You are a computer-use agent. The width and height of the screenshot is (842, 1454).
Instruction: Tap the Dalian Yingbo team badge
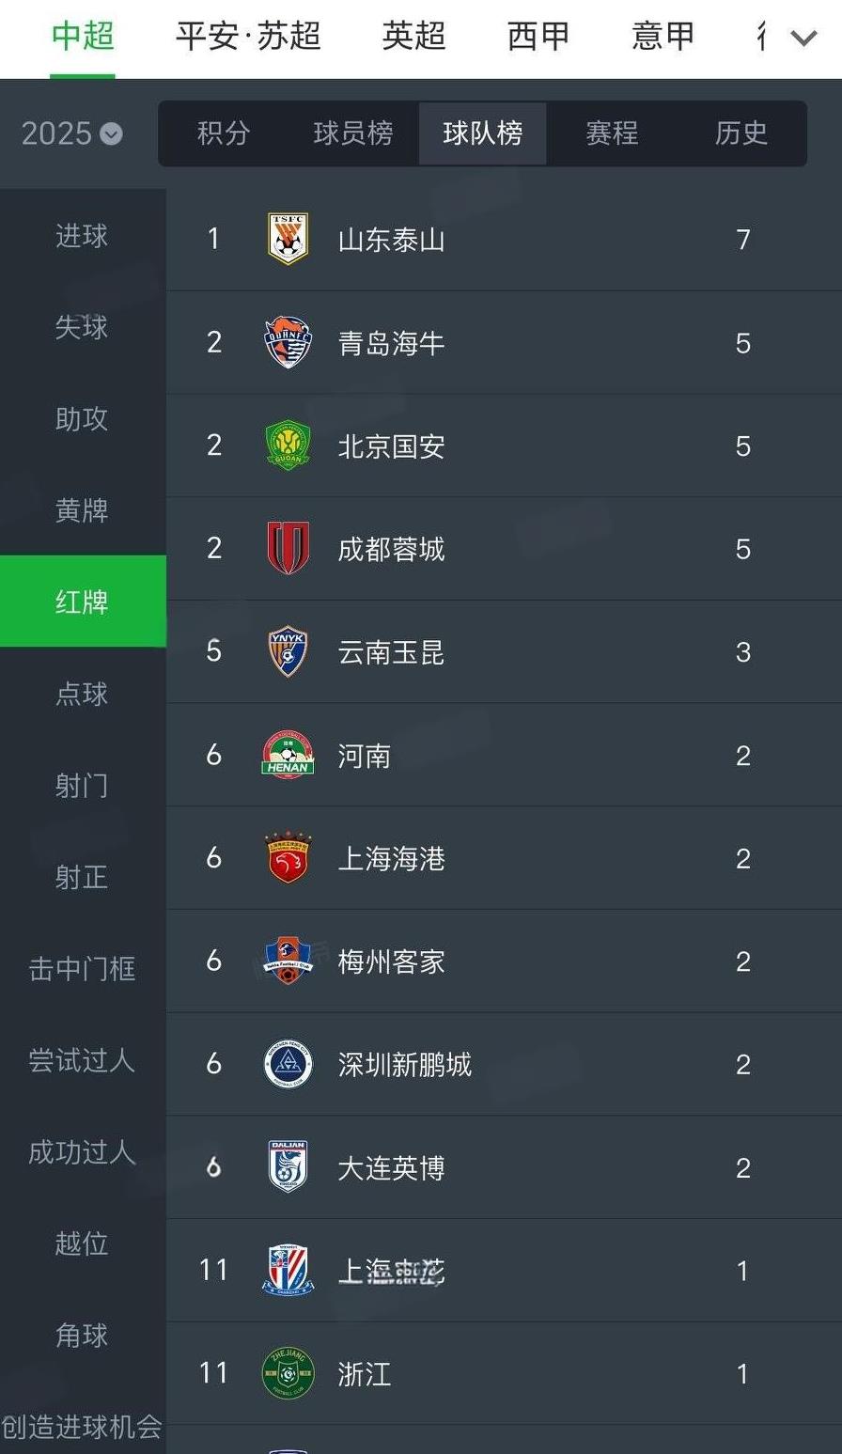click(x=288, y=1167)
